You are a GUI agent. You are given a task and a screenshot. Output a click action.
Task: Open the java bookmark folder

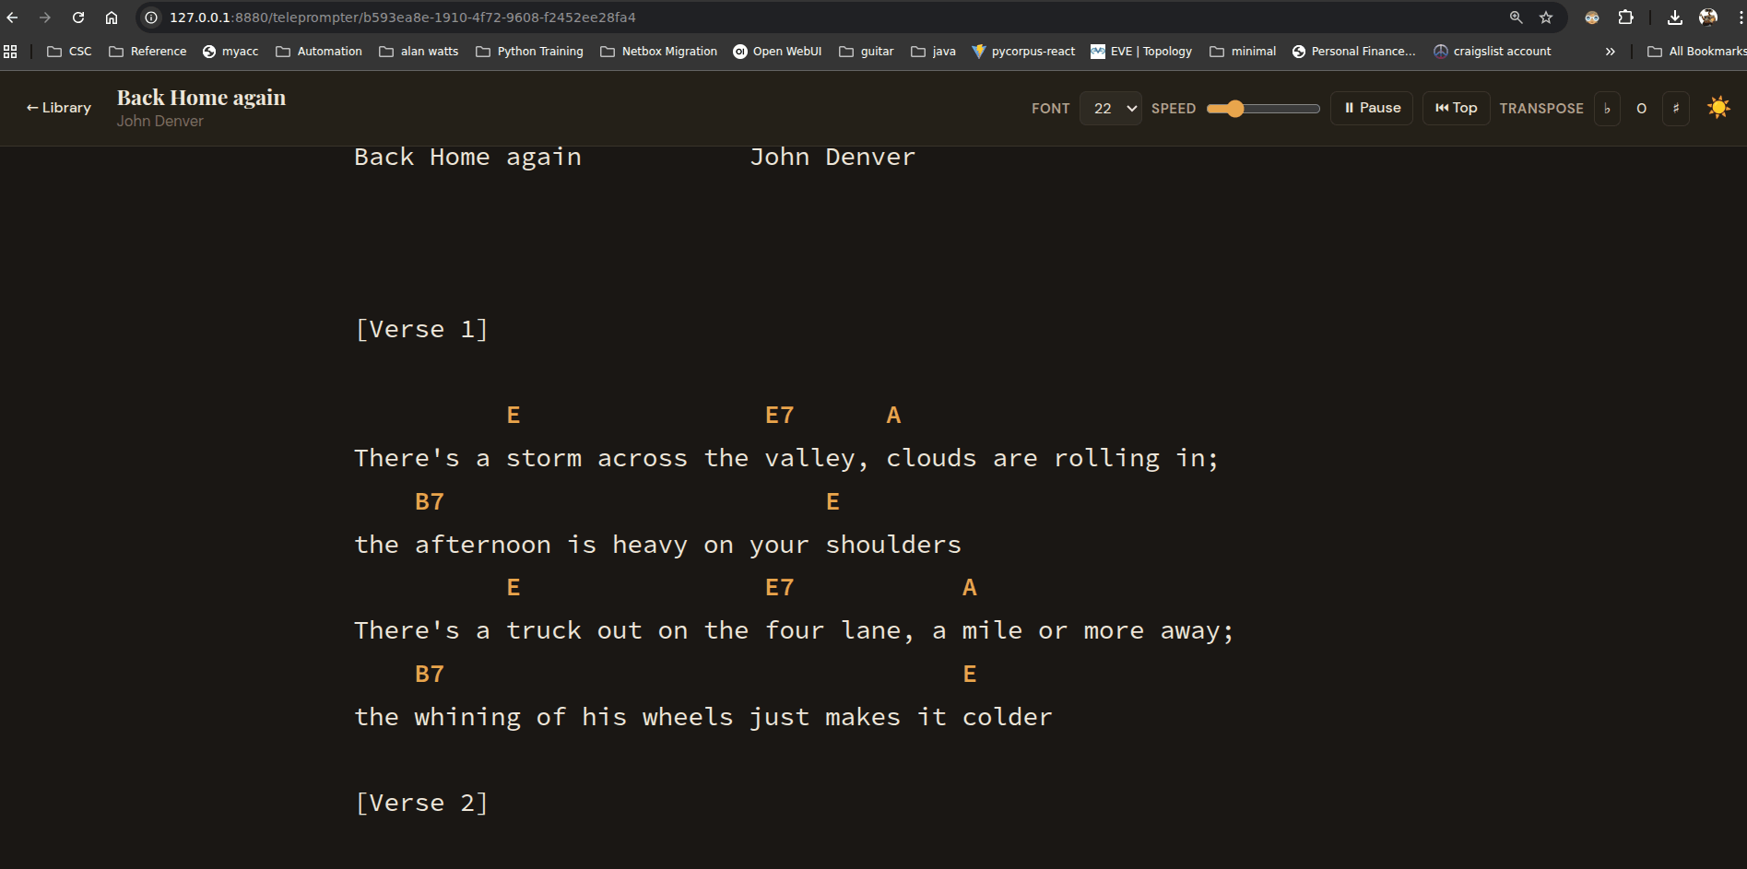(933, 52)
